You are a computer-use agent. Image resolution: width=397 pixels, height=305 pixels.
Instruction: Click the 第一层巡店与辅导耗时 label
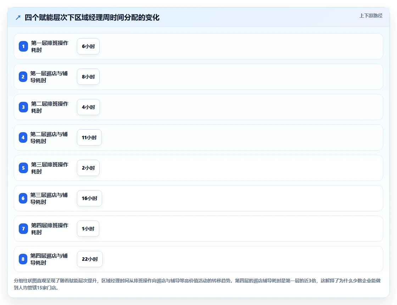49,77
